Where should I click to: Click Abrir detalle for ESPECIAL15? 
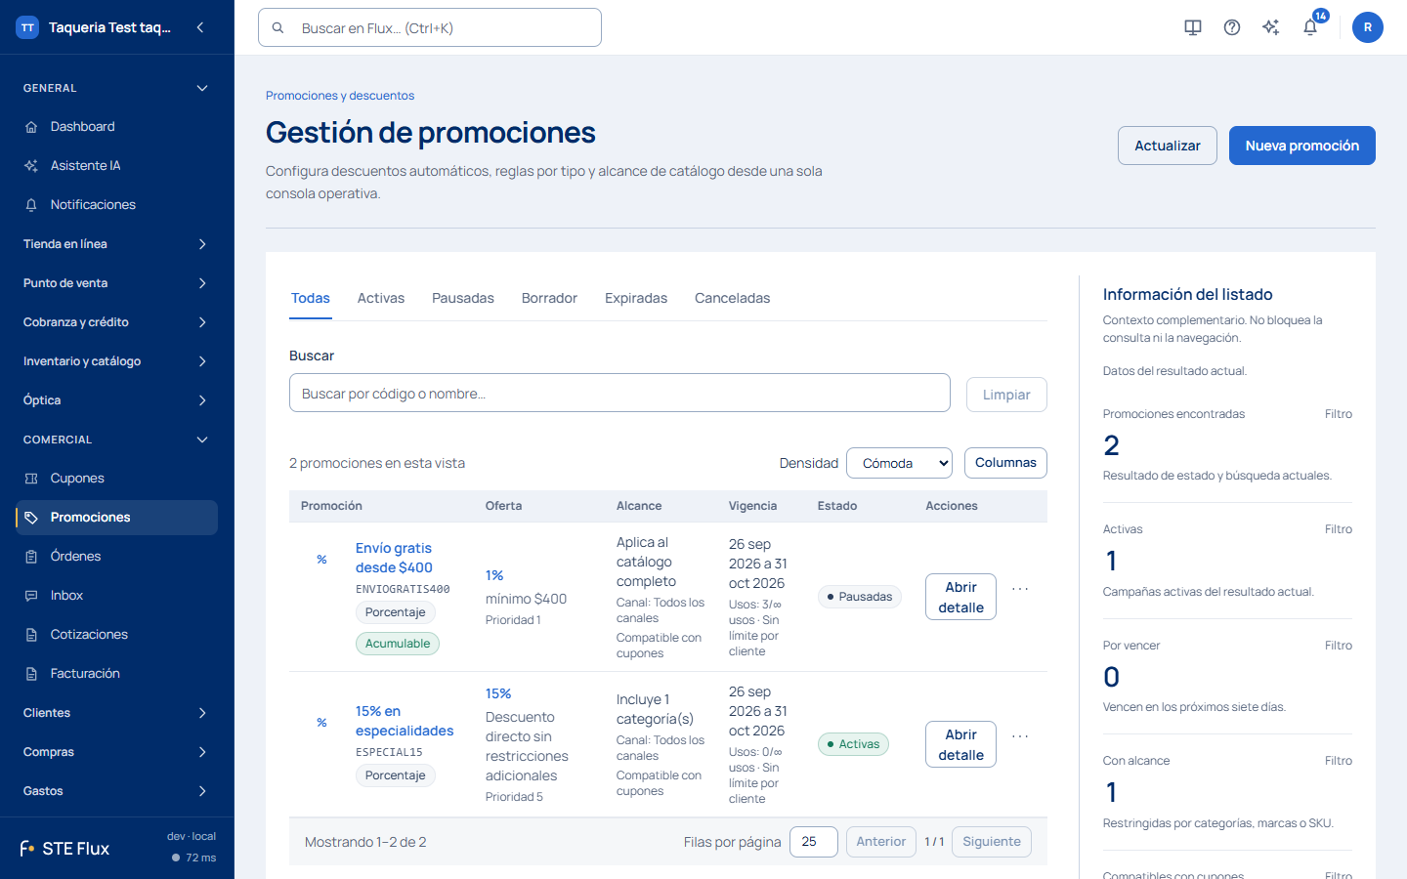pyautogui.click(x=960, y=744)
